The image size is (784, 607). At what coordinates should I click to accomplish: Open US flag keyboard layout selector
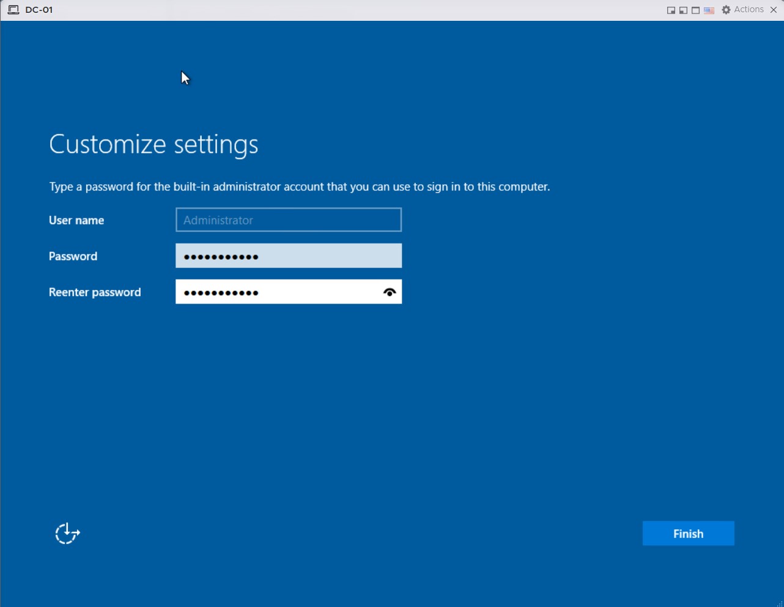coord(709,10)
